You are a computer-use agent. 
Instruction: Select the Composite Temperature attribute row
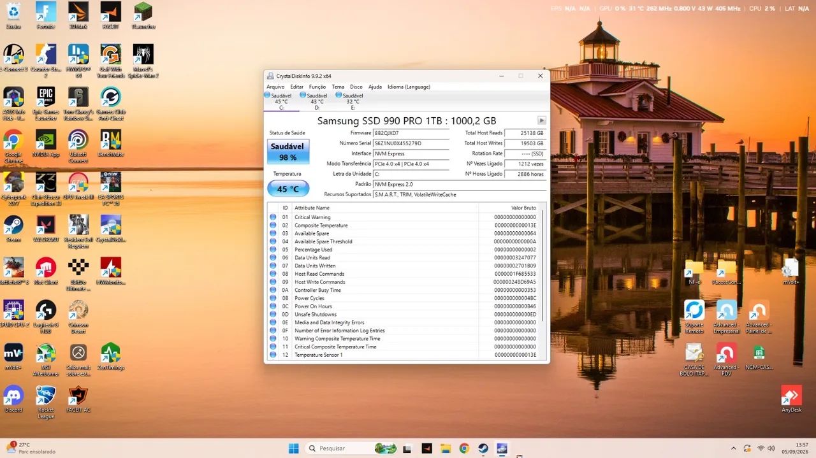coord(404,225)
